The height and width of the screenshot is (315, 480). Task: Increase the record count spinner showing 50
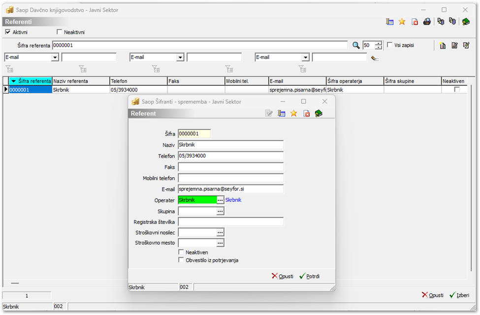(378, 43)
